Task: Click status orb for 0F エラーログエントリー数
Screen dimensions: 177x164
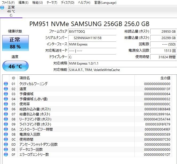Action: click(x=6, y=154)
